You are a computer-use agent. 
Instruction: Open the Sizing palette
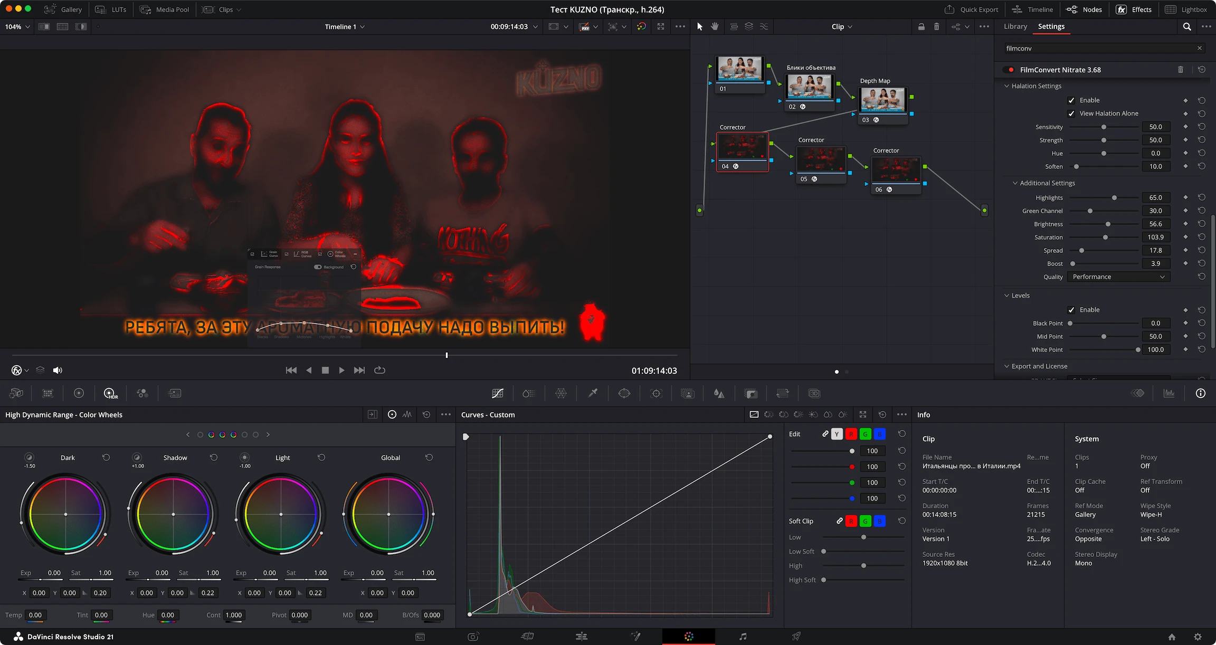782,393
